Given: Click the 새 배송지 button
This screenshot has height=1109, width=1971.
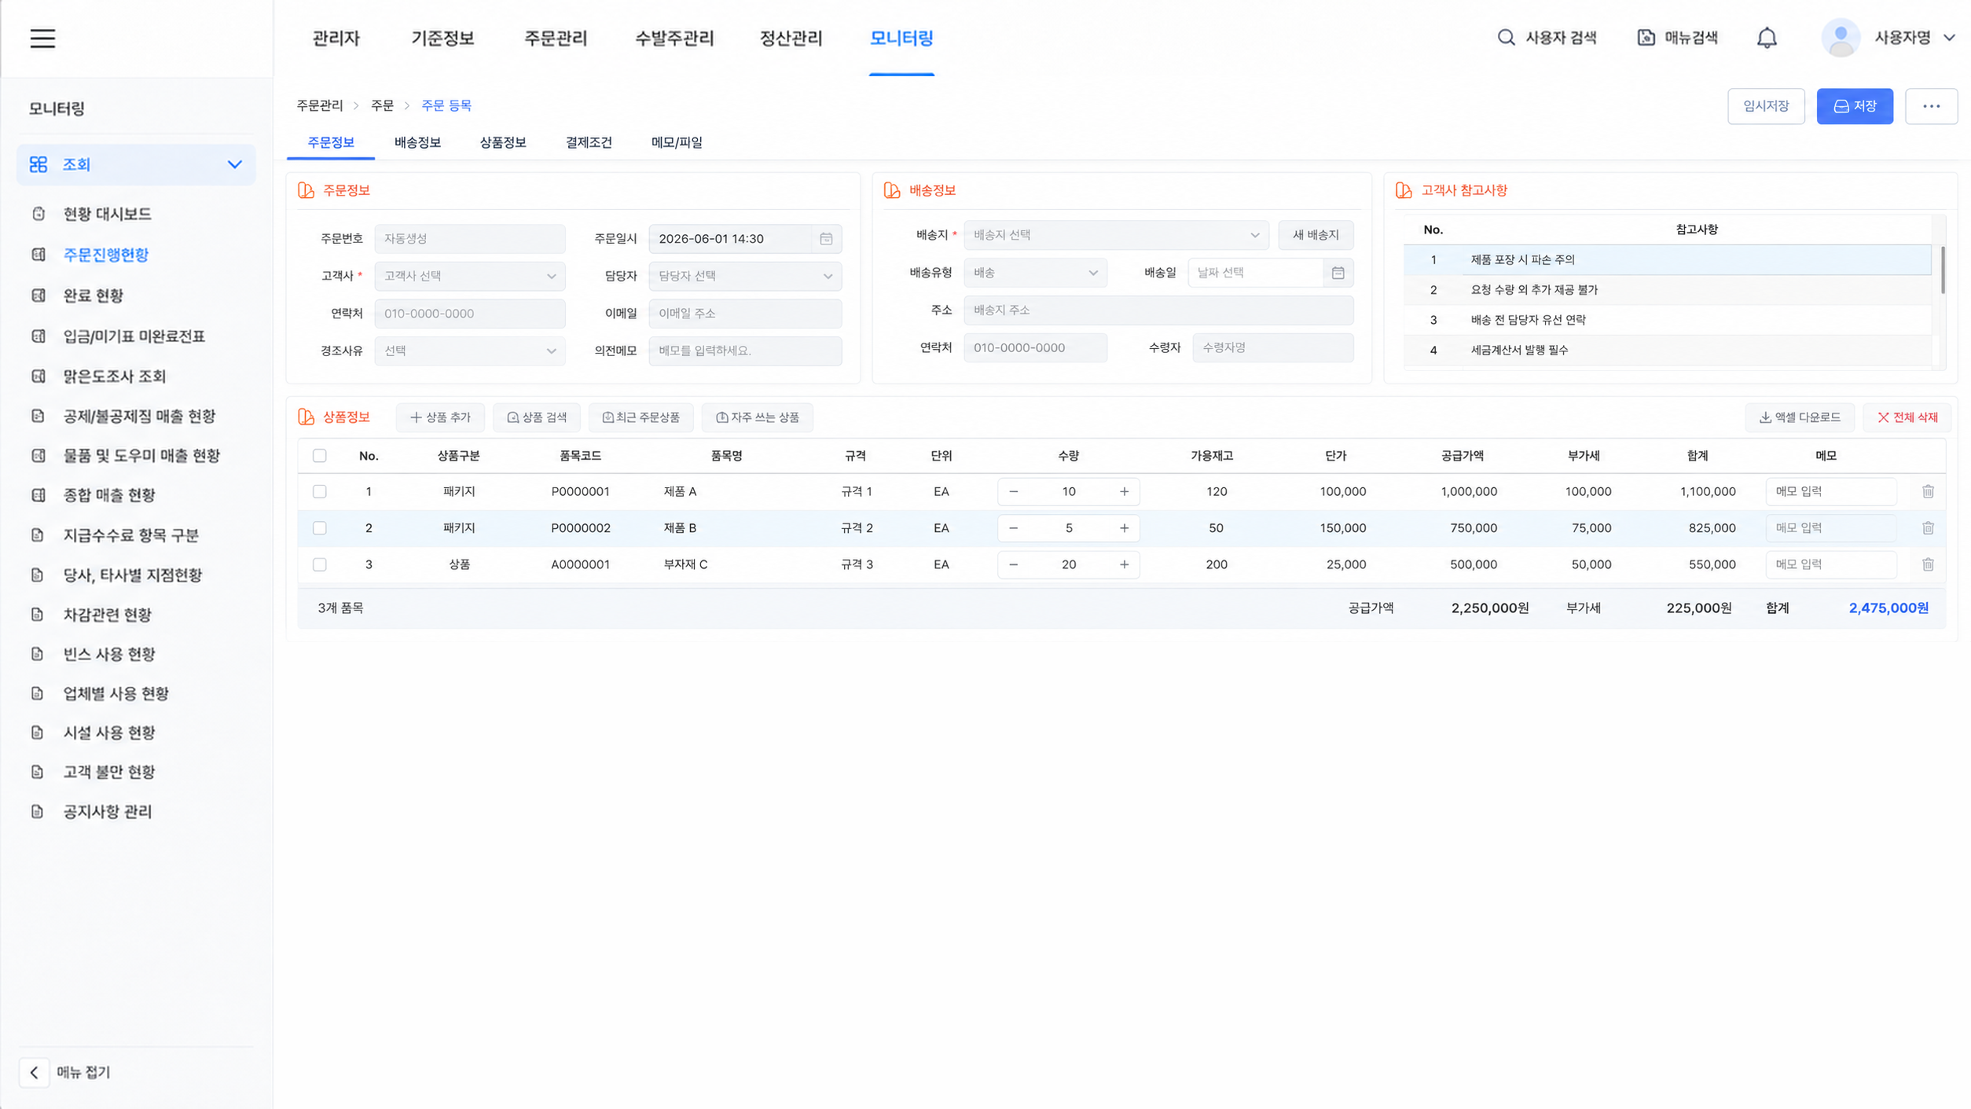Looking at the screenshot, I should [x=1316, y=235].
